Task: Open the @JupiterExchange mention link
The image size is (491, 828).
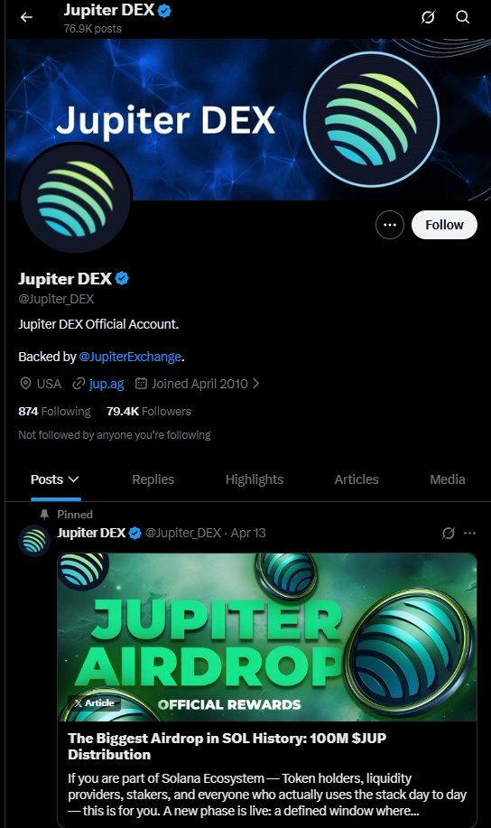Action: [130, 357]
